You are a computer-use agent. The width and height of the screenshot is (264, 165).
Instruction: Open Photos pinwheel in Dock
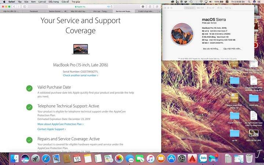pyautogui.click(x=119, y=159)
